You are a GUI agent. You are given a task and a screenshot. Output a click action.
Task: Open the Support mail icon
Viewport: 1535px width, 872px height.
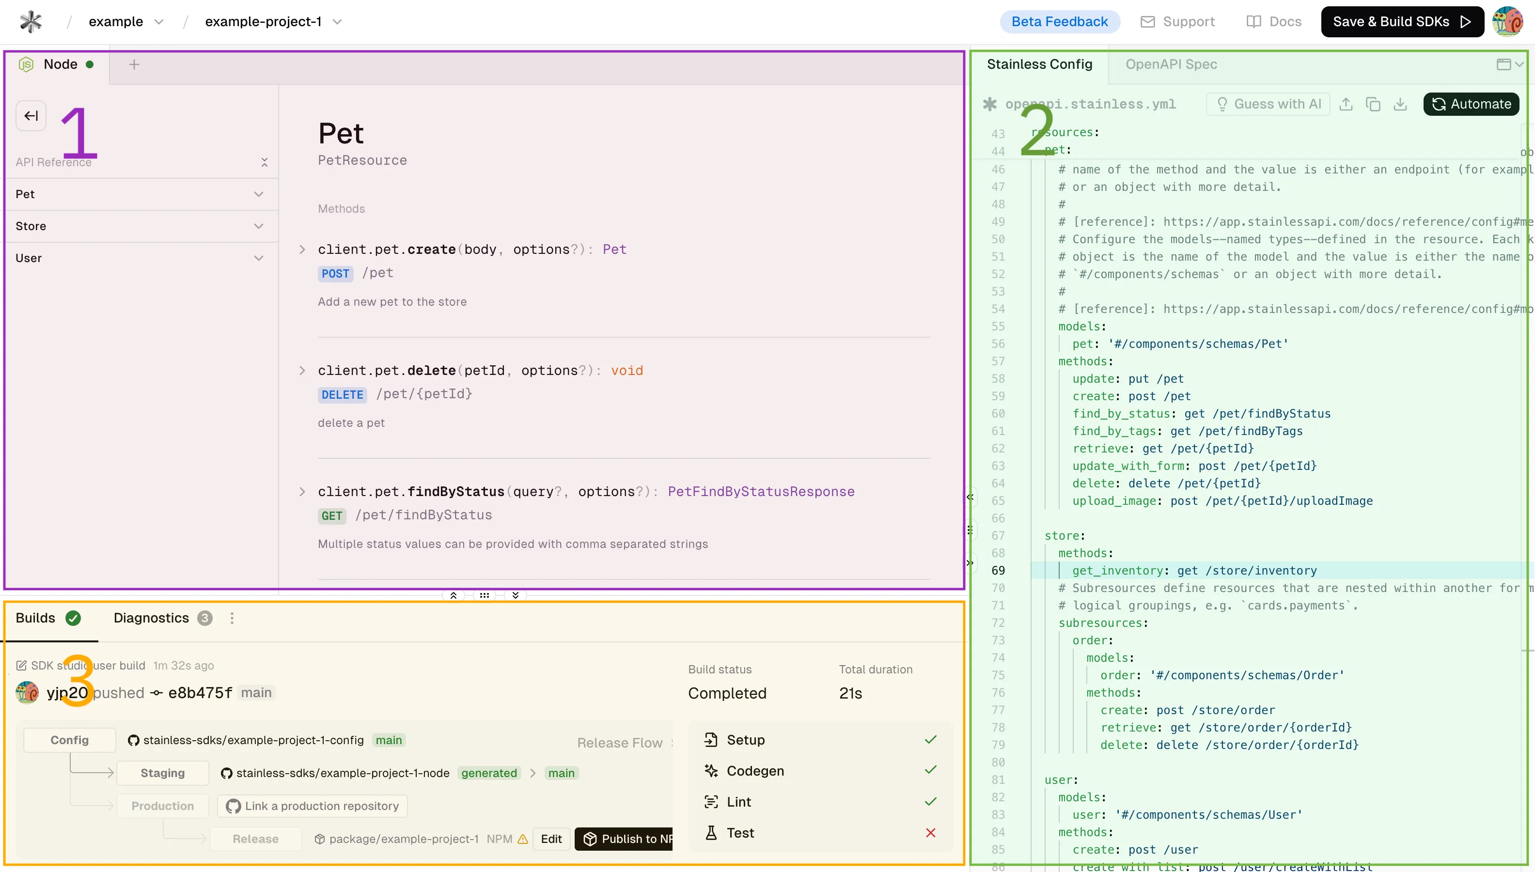pyautogui.click(x=1148, y=22)
